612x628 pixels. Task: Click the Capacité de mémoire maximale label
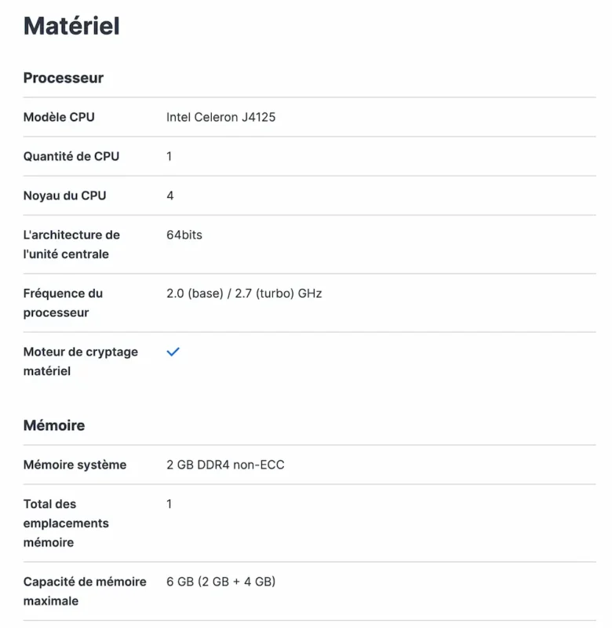[x=85, y=591]
